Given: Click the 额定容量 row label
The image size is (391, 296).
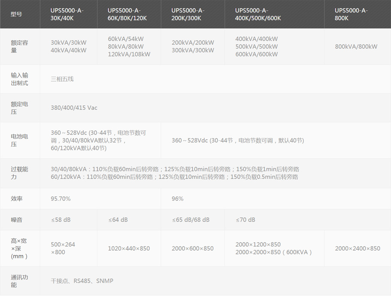Looking at the screenshot, I should point(19,46).
